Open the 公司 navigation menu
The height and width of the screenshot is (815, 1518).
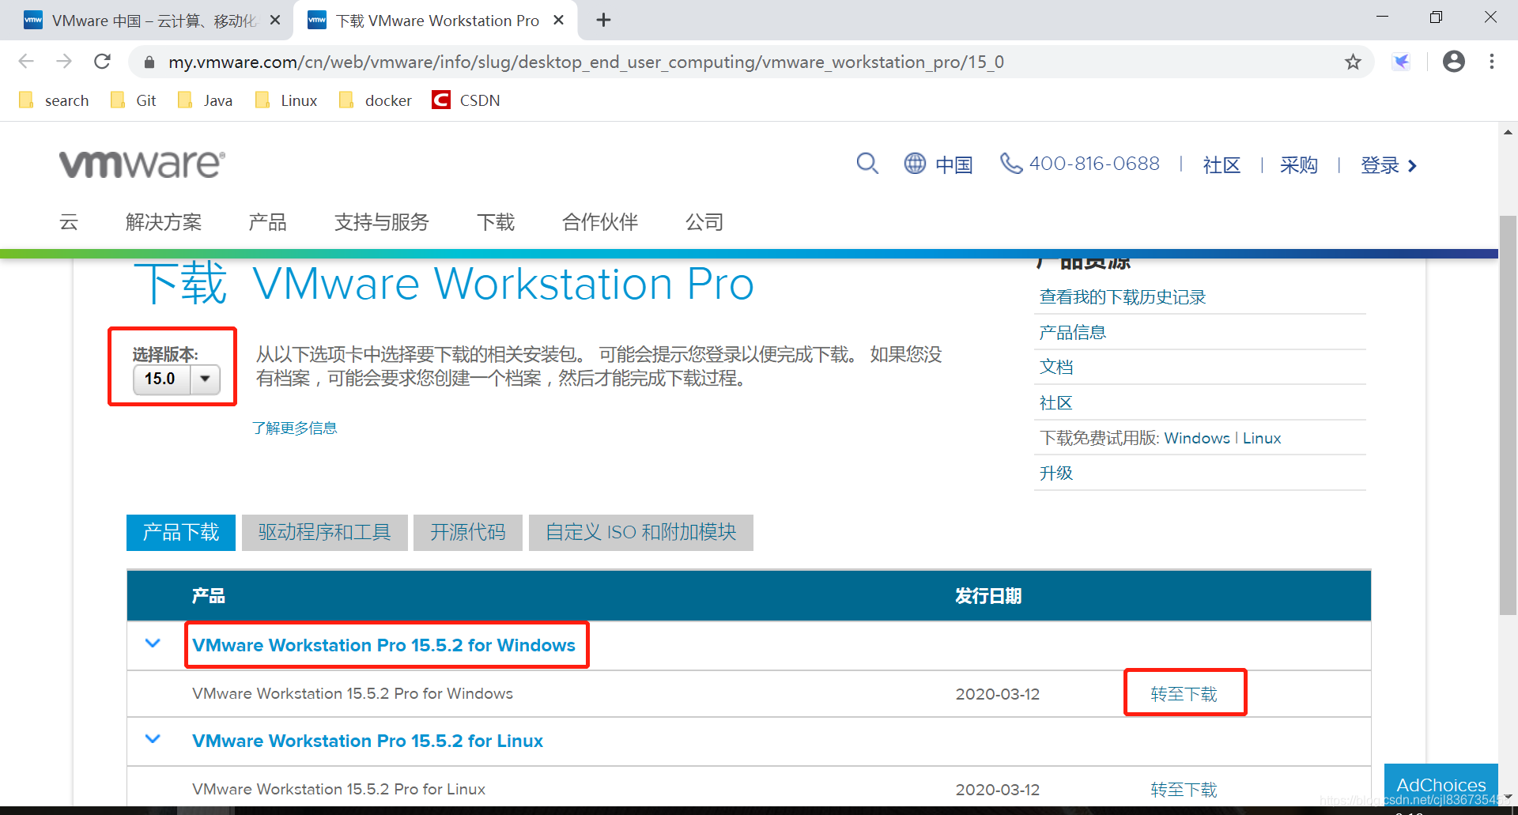click(704, 222)
